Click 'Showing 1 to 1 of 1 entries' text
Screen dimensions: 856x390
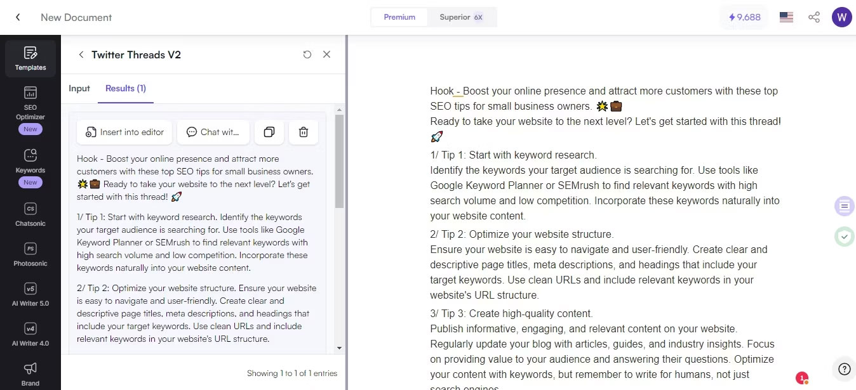(292, 374)
